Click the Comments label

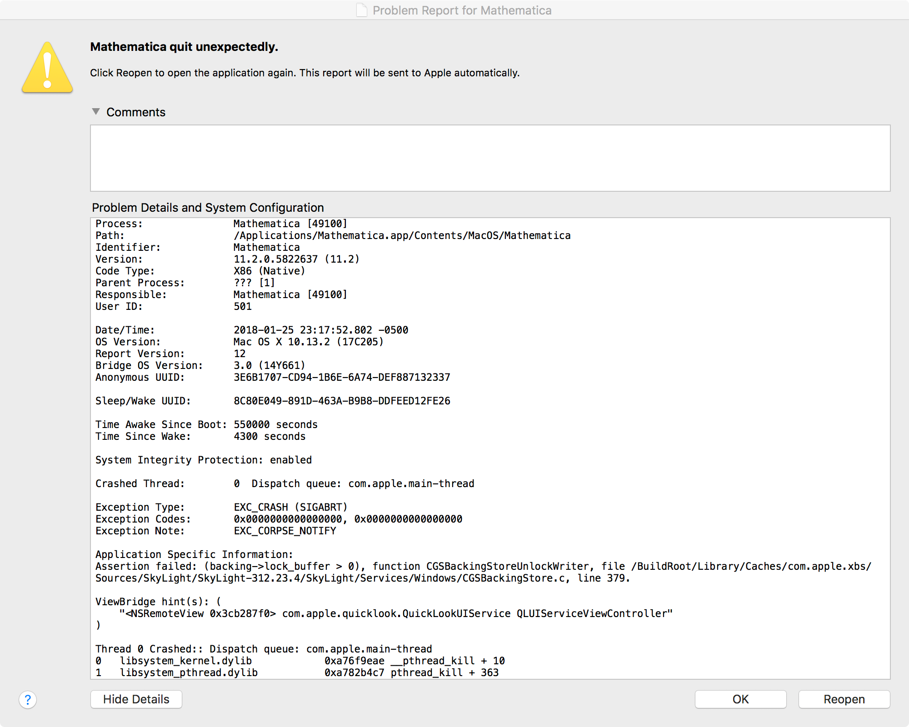(x=136, y=112)
